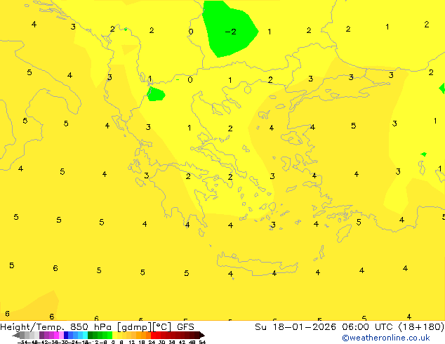This screenshot has height=344, width=445.
Task: Click the legend's left gray arrow end
Action: point(16,336)
